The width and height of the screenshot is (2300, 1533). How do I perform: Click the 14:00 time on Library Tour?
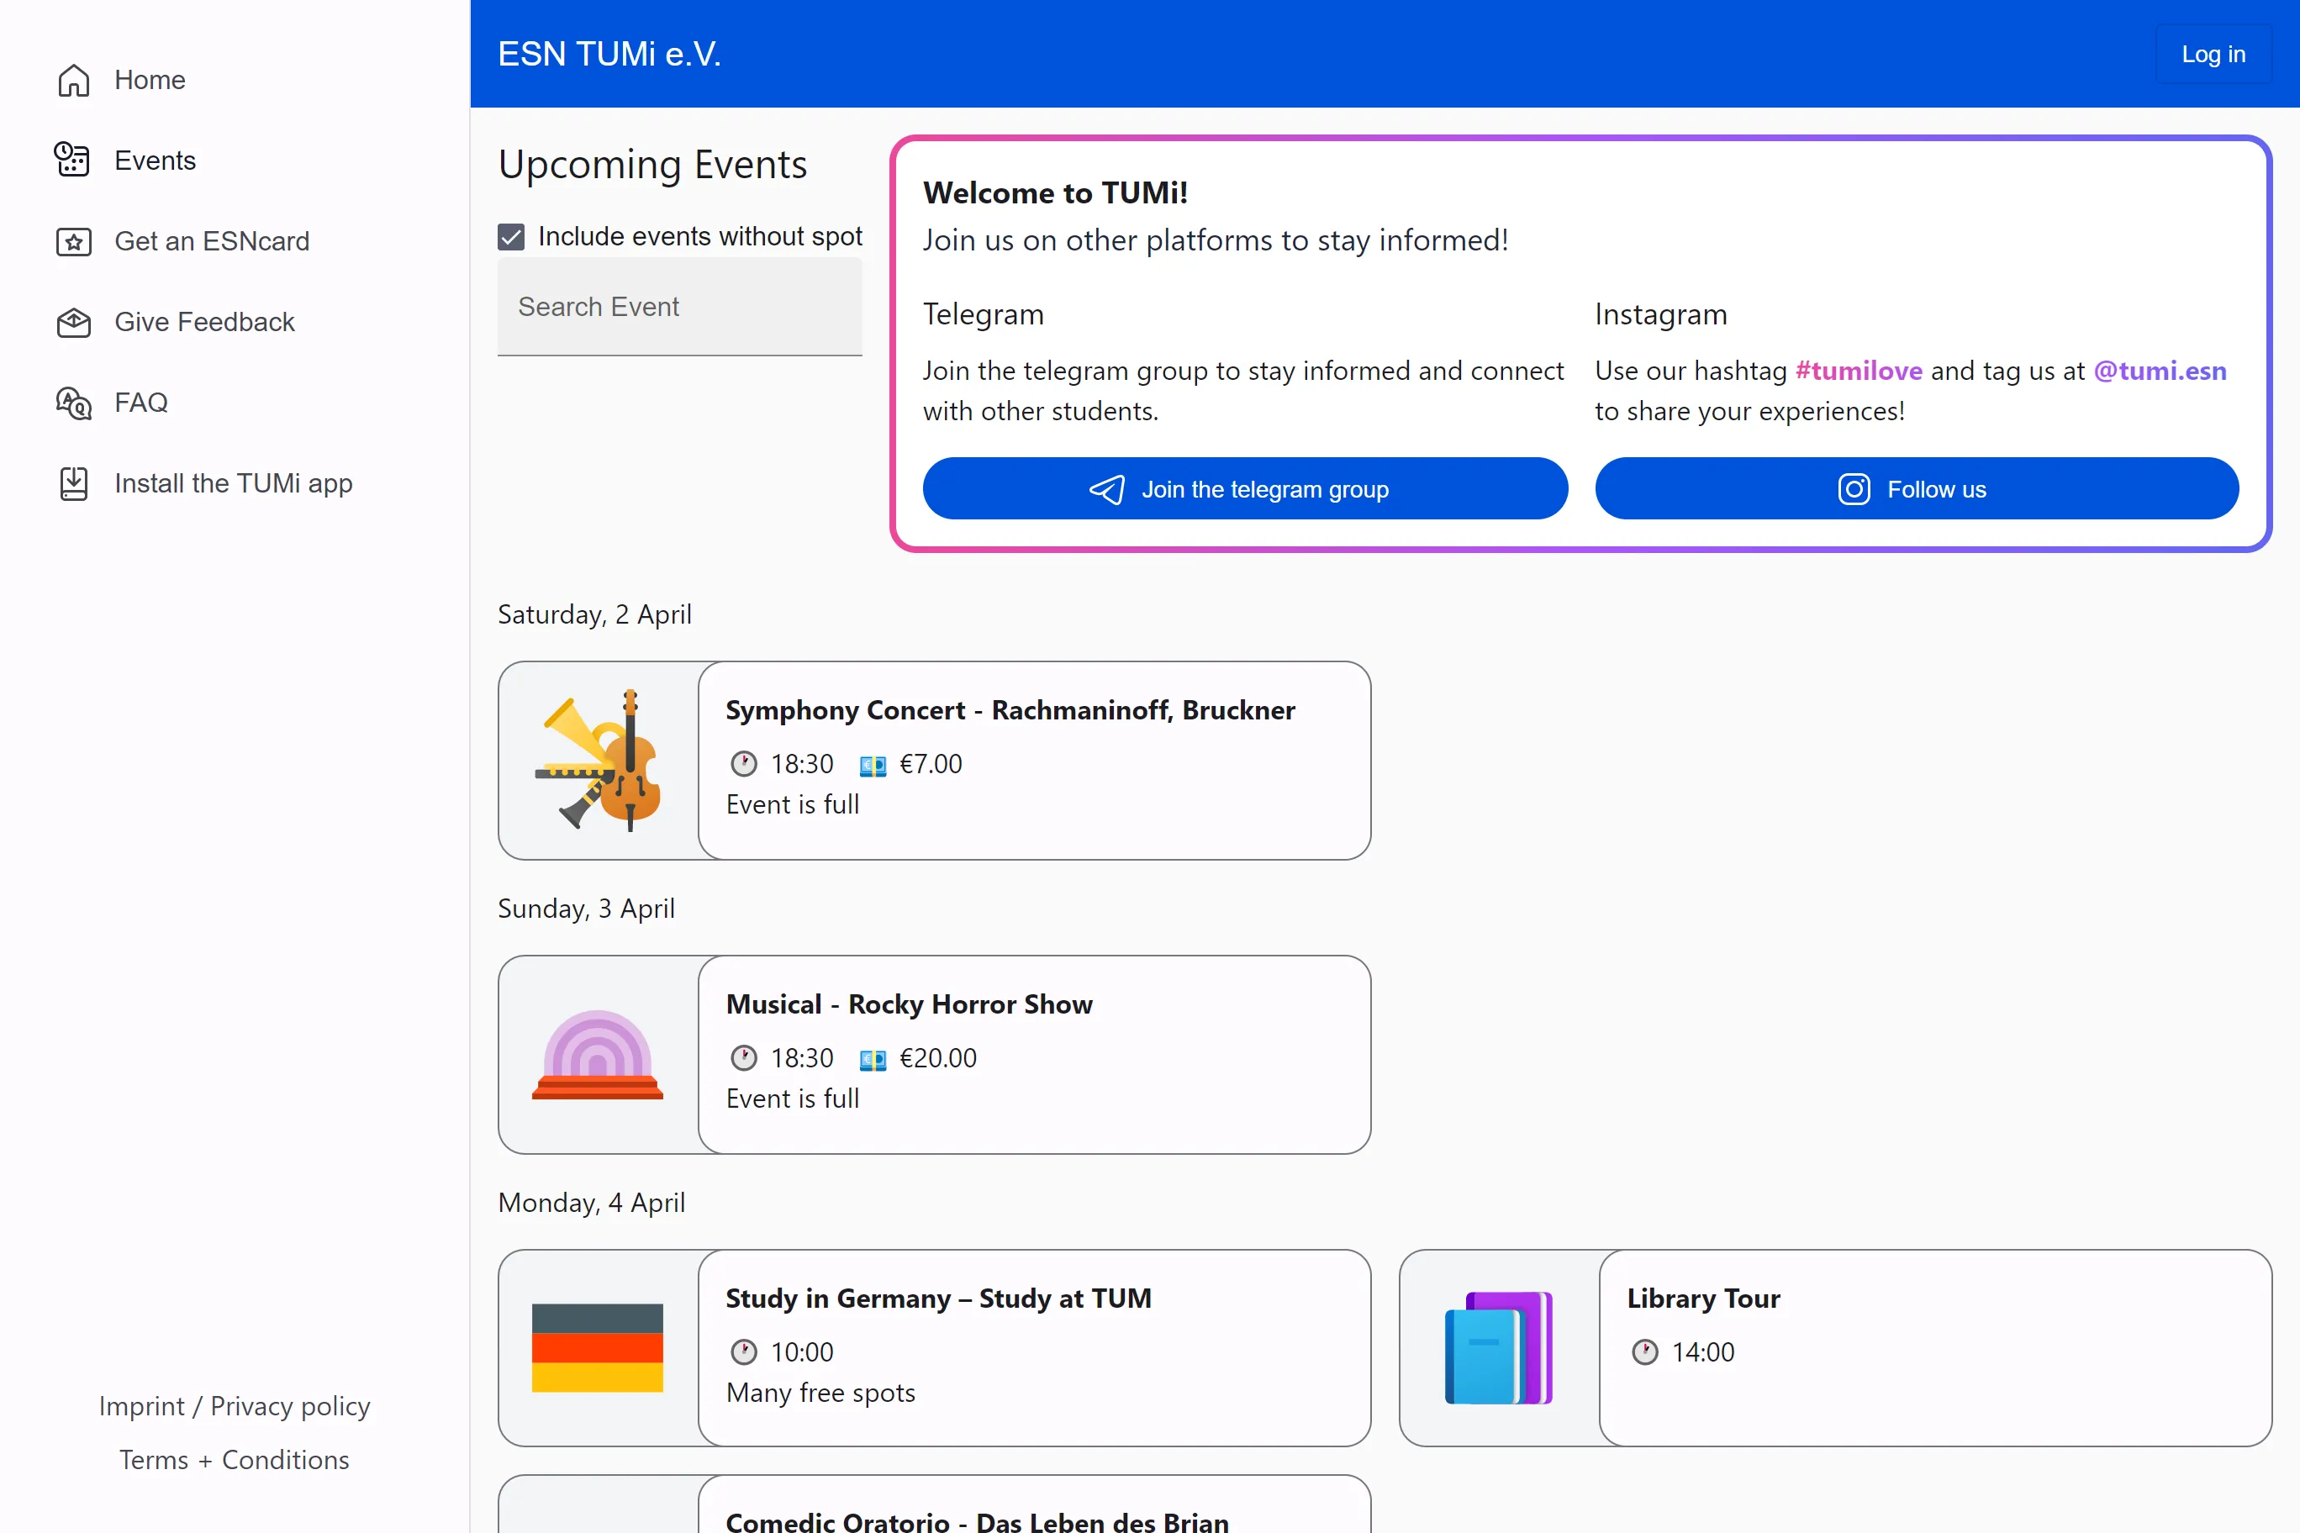pos(1702,1352)
